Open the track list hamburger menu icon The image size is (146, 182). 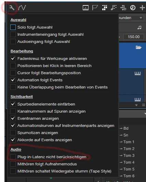coord(144,105)
